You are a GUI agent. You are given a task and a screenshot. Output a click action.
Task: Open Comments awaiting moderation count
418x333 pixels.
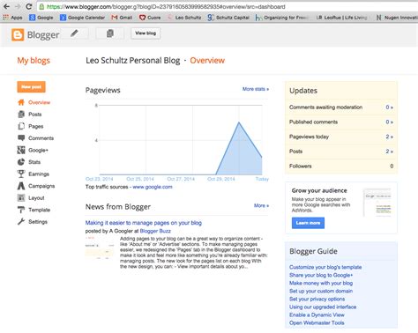coord(389,107)
